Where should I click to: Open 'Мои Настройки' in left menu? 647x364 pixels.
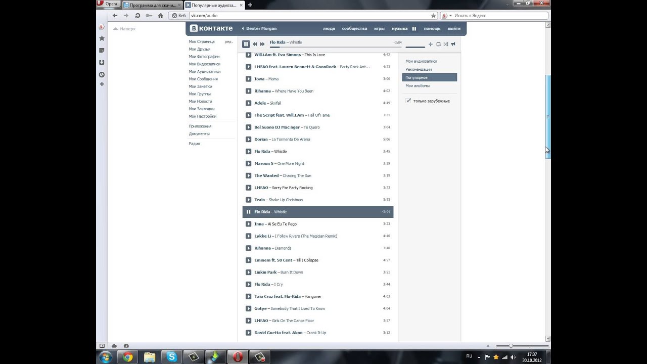click(x=203, y=116)
